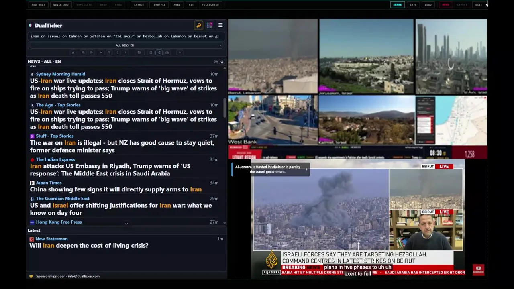Screen dimensions: 514x289
Task: Select the alert map feed thumbnail
Action: [451, 120]
